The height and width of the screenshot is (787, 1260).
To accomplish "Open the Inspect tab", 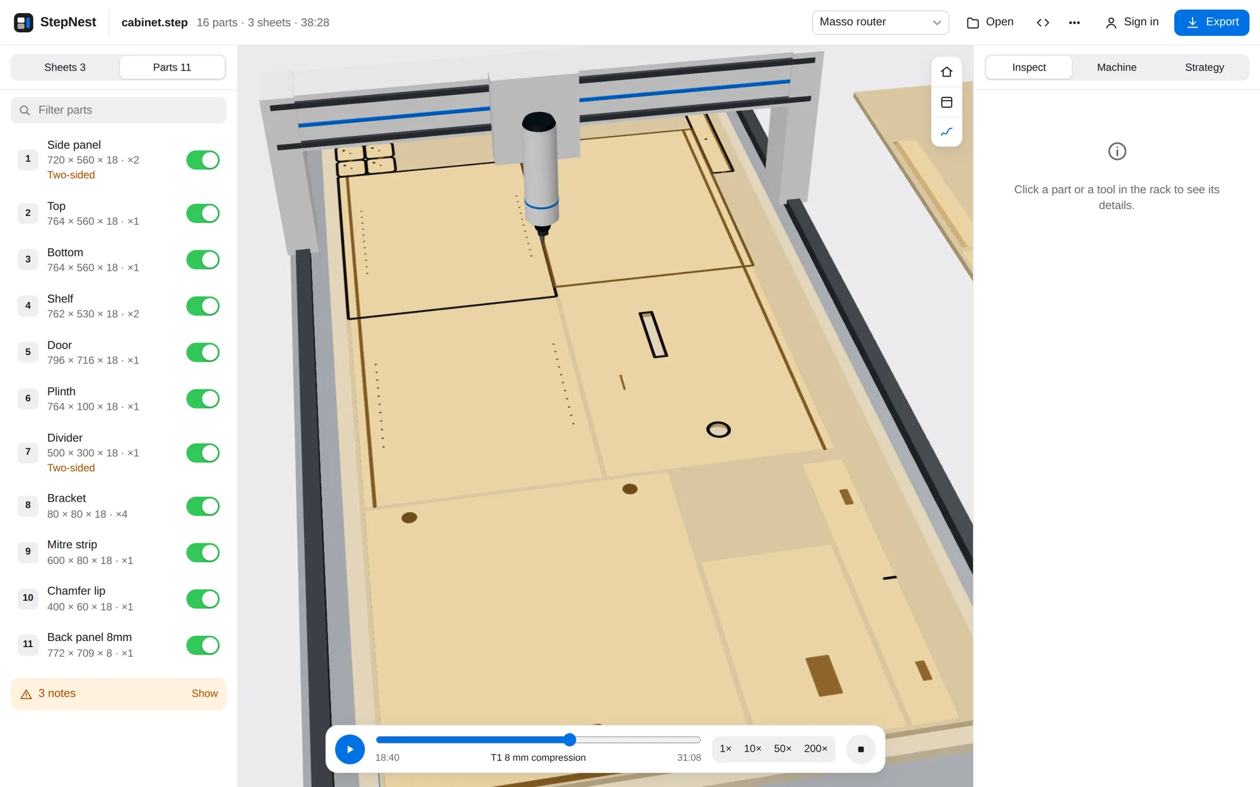I will click(1029, 67).
